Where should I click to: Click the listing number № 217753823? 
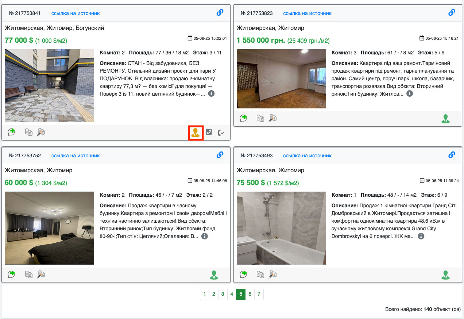coord(257,13)
